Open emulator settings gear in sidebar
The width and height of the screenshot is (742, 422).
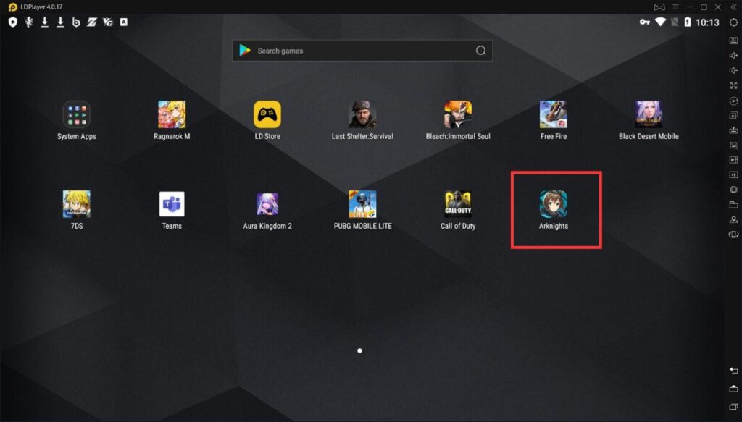(x=733, y=22)
